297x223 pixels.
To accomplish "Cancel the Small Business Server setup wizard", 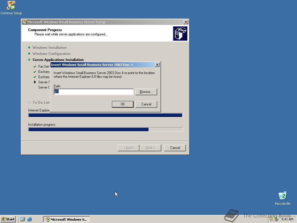I will (175, 148).
